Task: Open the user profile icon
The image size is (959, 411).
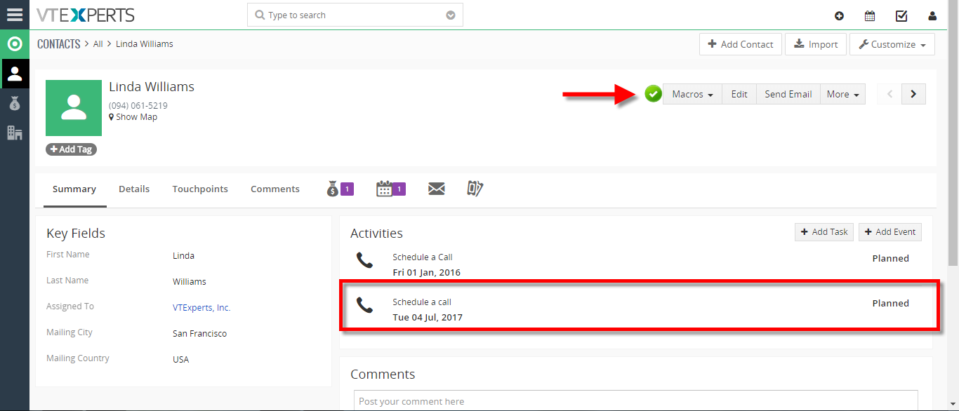Action: click(x=932, y=15)
